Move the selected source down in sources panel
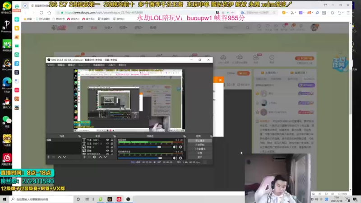The height and width of the screenshot is (203, 361). pos(105,157)
